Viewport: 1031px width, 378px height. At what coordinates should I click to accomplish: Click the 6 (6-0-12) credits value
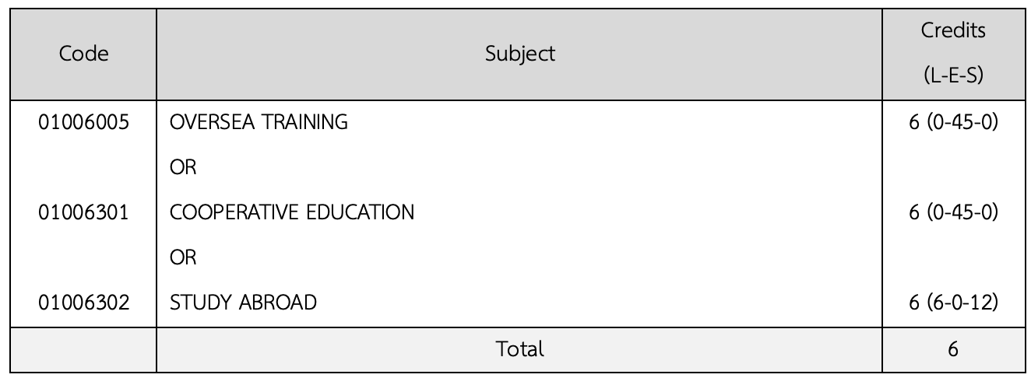pyautogui.click(x=952, y=303)
